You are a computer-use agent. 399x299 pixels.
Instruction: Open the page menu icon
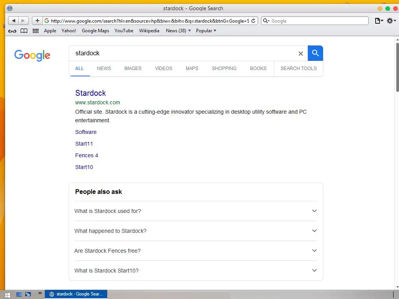tap(379, 21)
